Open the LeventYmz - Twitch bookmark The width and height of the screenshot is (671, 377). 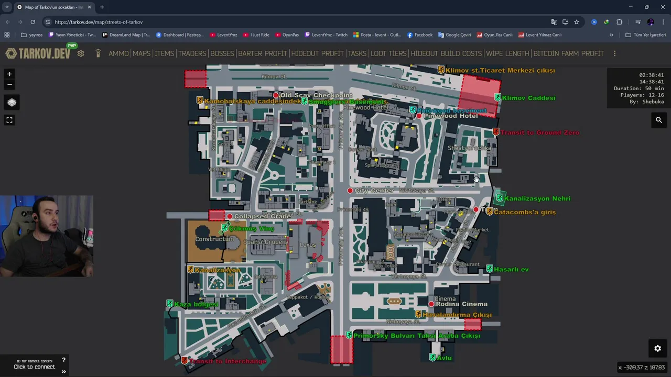[x=326, y=35]
